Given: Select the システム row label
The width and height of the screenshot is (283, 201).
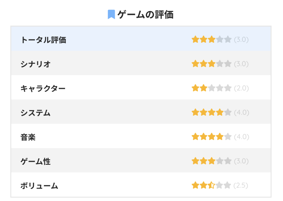Looking at the screenshot, I should pyautogui.click(x=36, y=113).
